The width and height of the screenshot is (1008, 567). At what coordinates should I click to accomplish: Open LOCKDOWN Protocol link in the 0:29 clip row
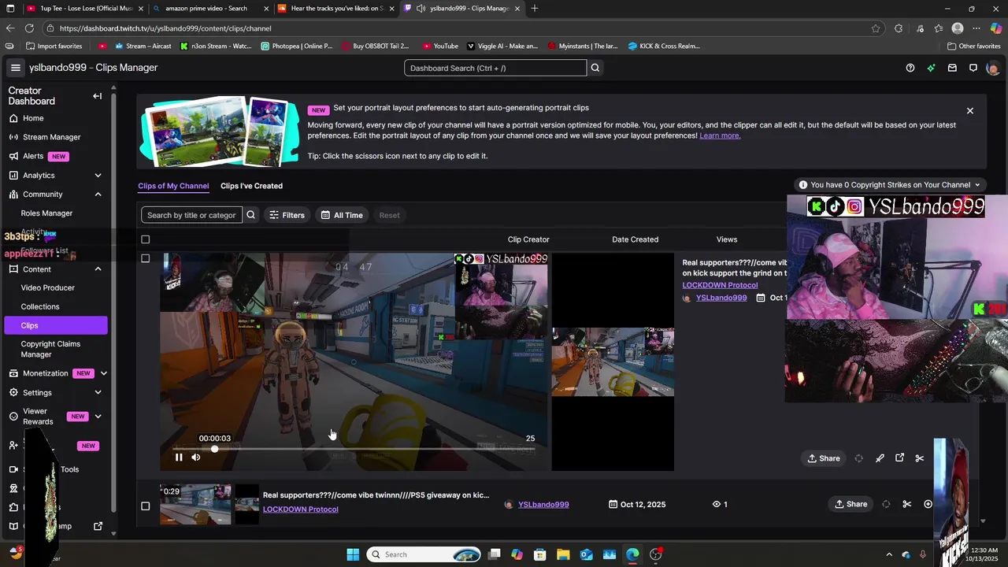click(300, 510)
